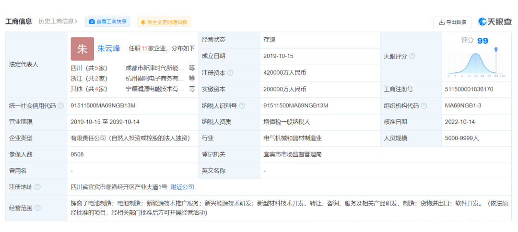The height and width of the screenshot is (232, 518).
Task: Open 成都市新津时代新能 company link
Action: pos(154,68)
